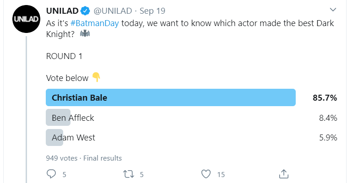The width and height of the screenshot is (347, 183).
Task: Click the reply speech bubble icon
Action: tap(52, 174)
